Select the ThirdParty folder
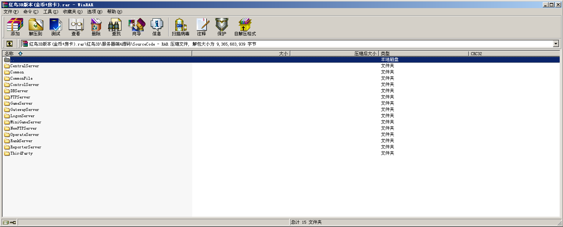The image size is (563, 227). click(x=21, y=154)
